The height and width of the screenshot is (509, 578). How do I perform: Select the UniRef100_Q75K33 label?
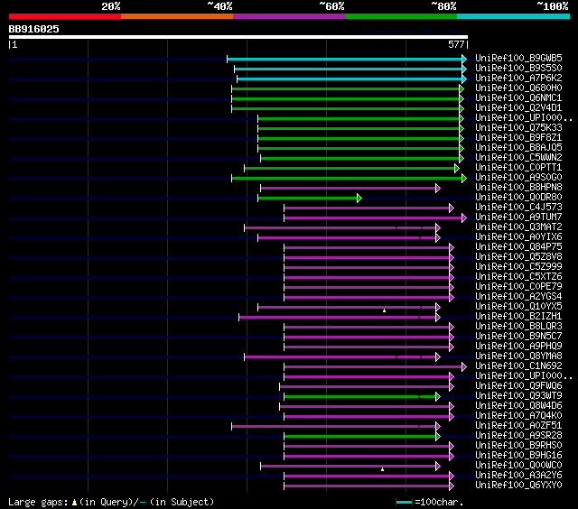tap(518, 127)
